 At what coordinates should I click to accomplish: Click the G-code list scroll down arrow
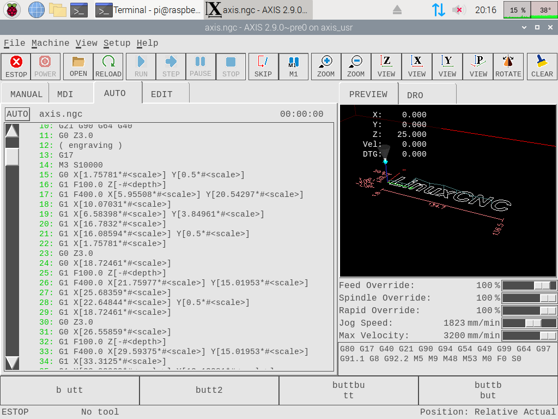(12, 363)
